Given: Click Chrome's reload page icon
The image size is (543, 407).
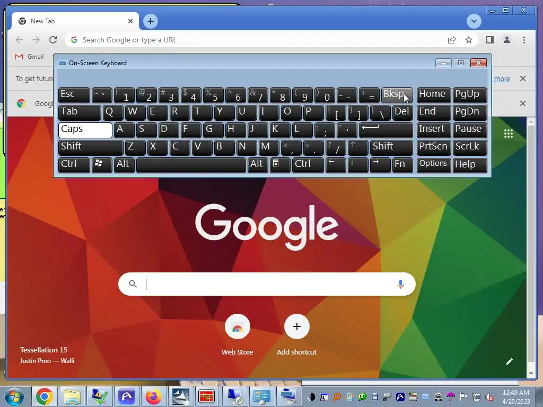Looking at the screenshot, I should 53,40.
